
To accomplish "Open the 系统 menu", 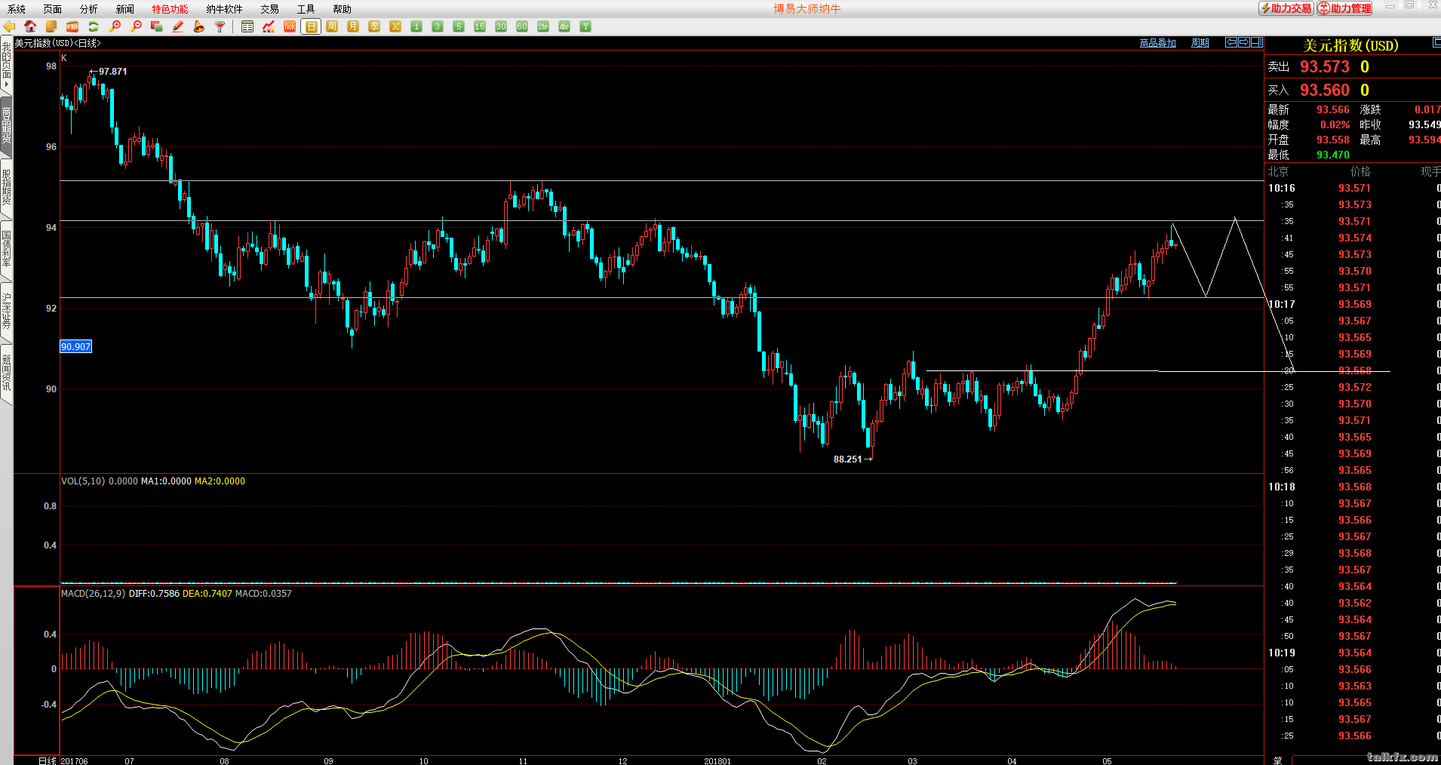I will (17, 9).
